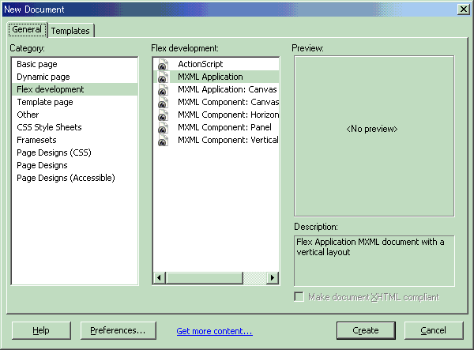Open the Preferences dialog button
The image size is (474, 350).
point(118,330)
